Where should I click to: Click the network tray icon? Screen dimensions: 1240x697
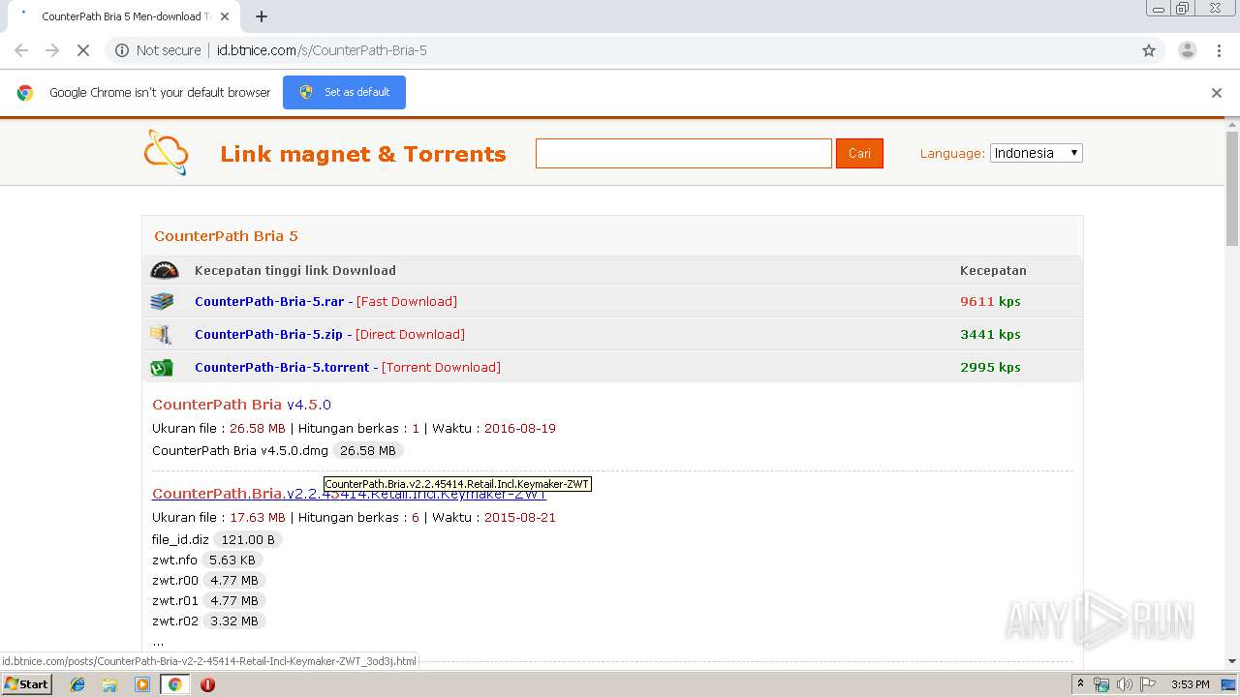coord(1101,684)
